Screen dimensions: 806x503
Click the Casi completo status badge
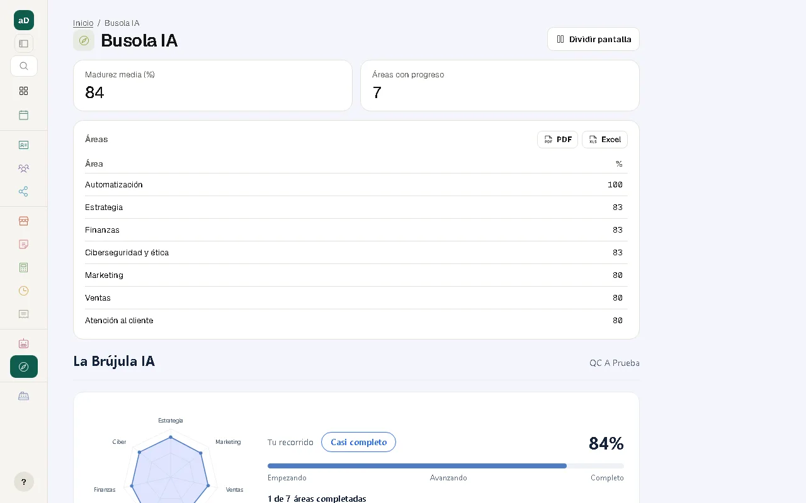[x=358, y=442]
